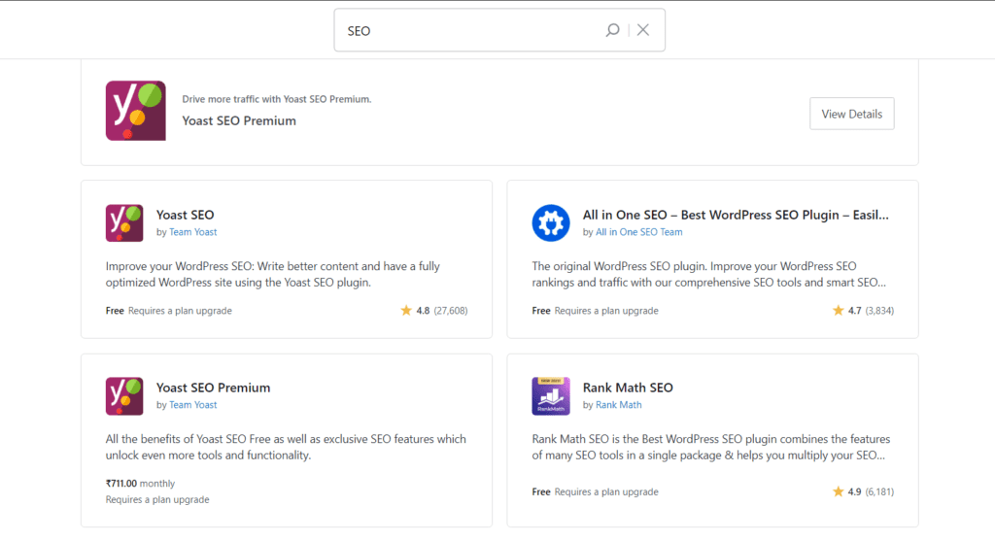
Task: Click the 4.7 star rating on All in One SEO
Action: pos(863,310)
